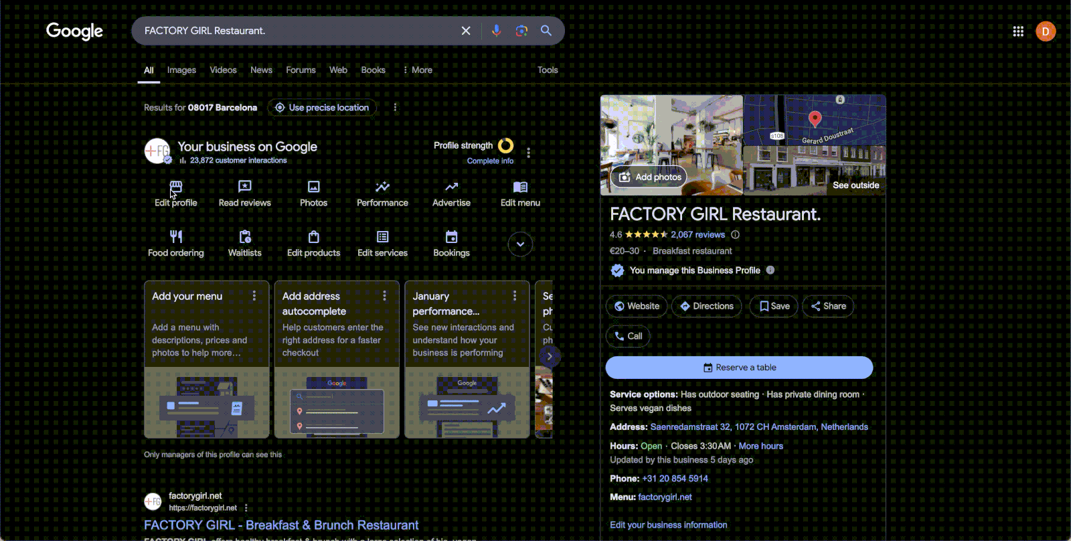The width and height of the screenshot is (1071, 541).
Task: Switch to the Images tab
Action: (181, 70)
